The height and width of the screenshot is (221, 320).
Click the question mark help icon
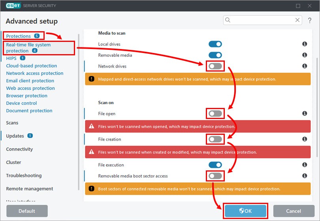pos(310,20)
